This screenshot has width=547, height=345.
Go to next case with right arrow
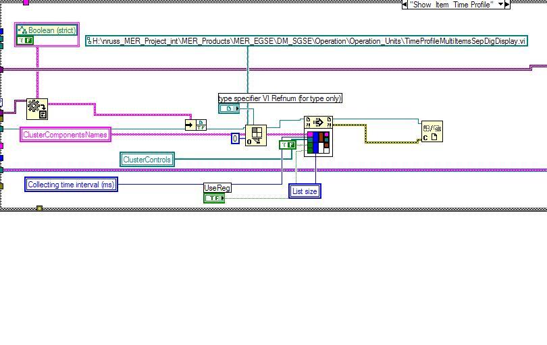pos(507,5)
